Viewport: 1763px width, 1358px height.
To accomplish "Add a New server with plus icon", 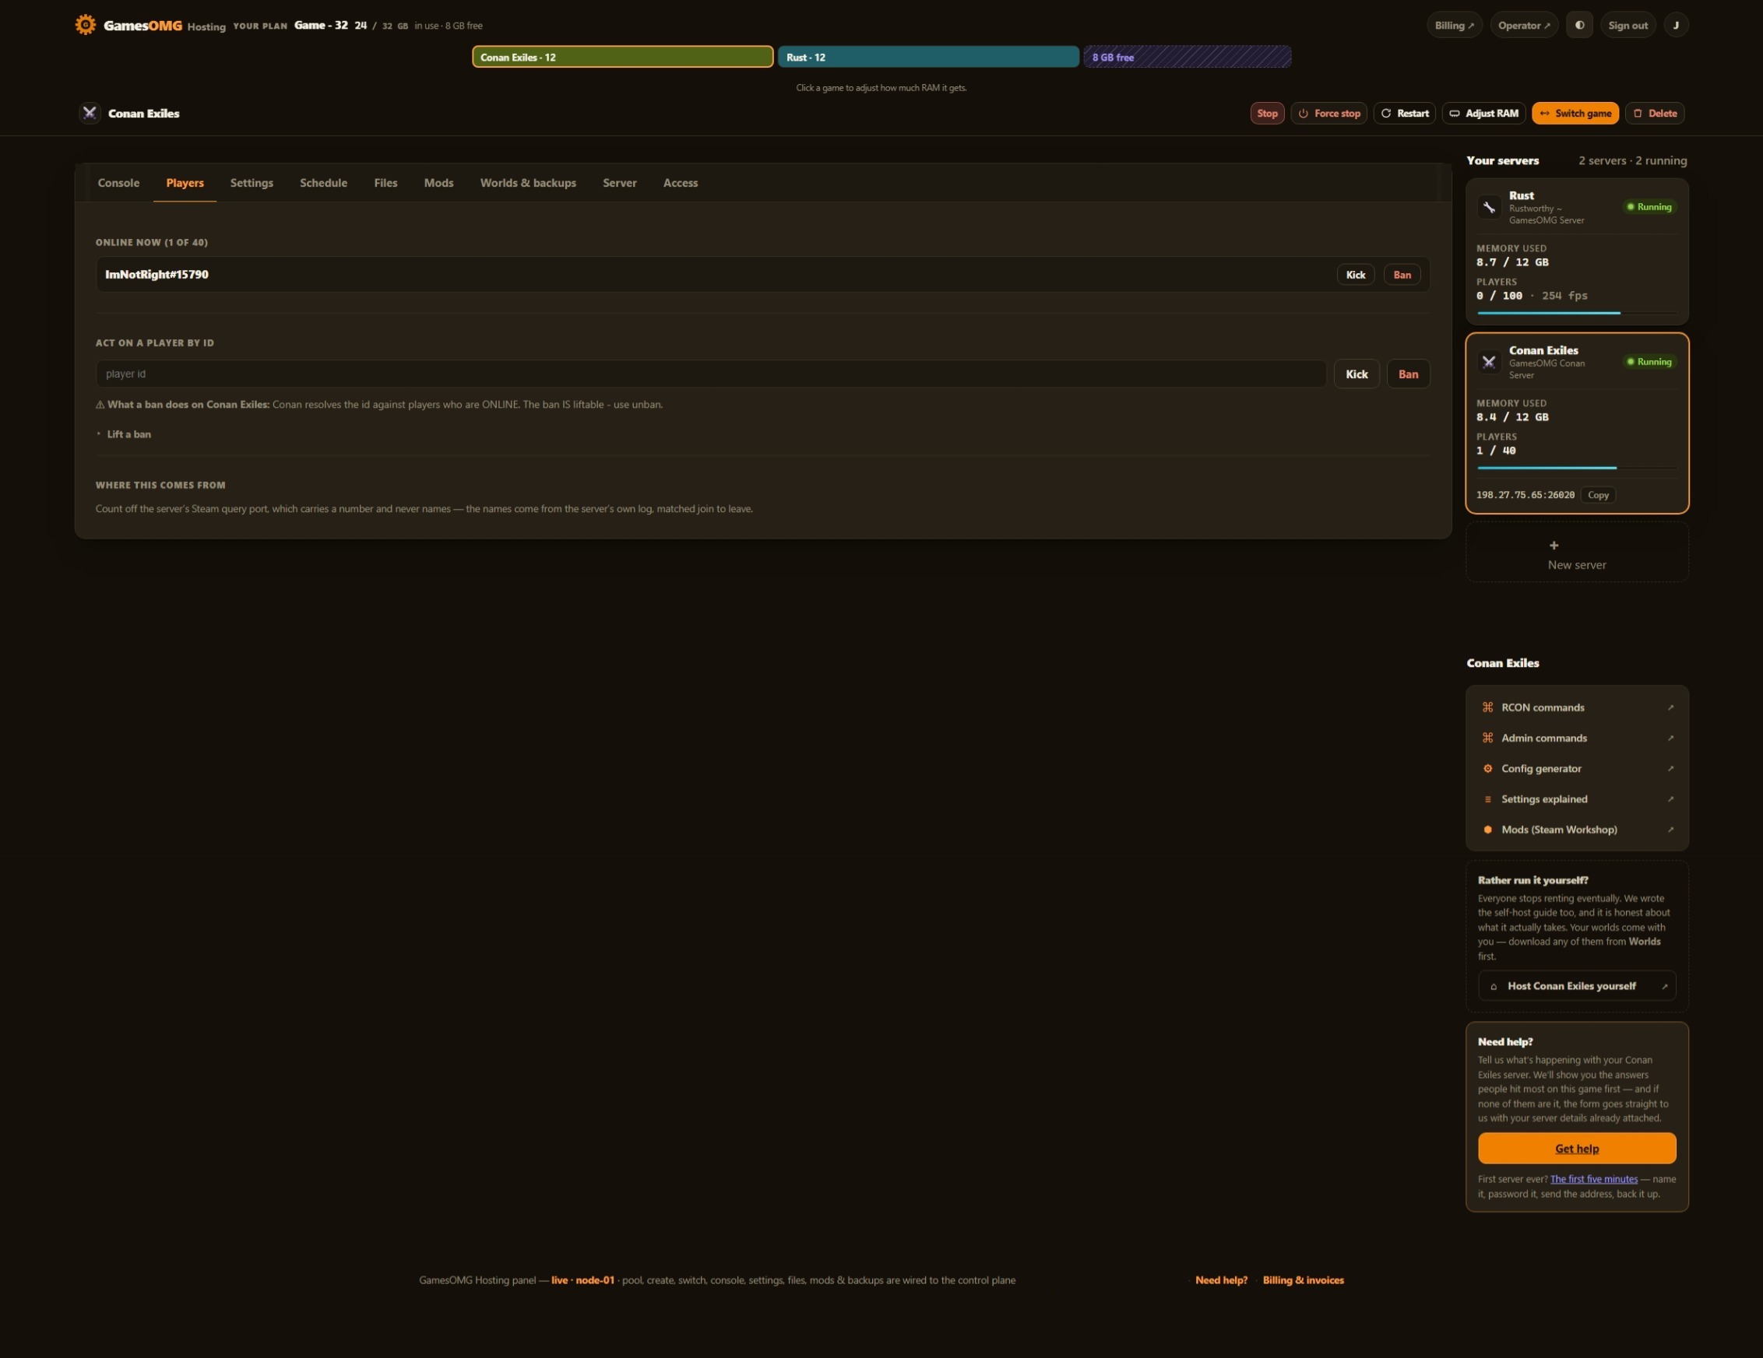I will [x=1577, y=553].
